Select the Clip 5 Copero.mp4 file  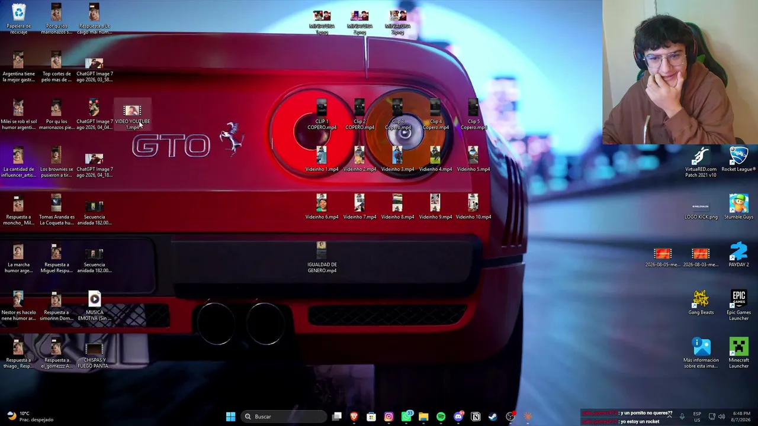(x=473, y=115)
